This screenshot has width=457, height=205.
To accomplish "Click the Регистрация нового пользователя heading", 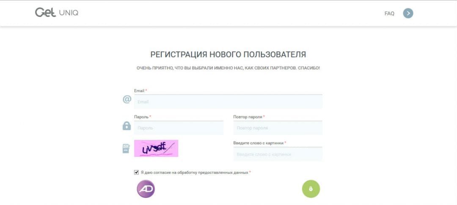I will [228, 55].
